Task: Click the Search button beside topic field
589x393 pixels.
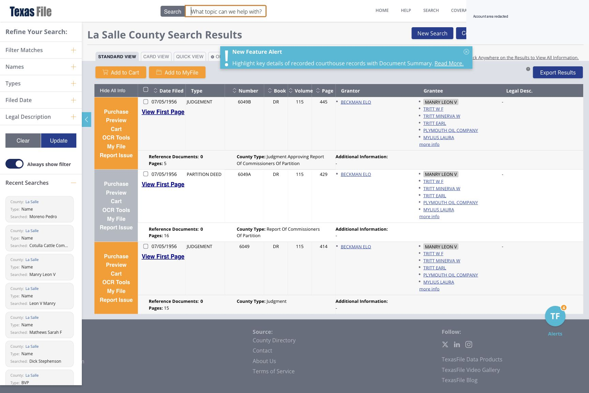Action: 172,11
